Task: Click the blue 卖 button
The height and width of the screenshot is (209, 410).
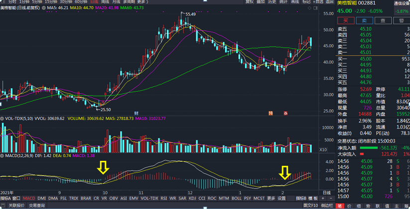Action: tap(365, 20)
